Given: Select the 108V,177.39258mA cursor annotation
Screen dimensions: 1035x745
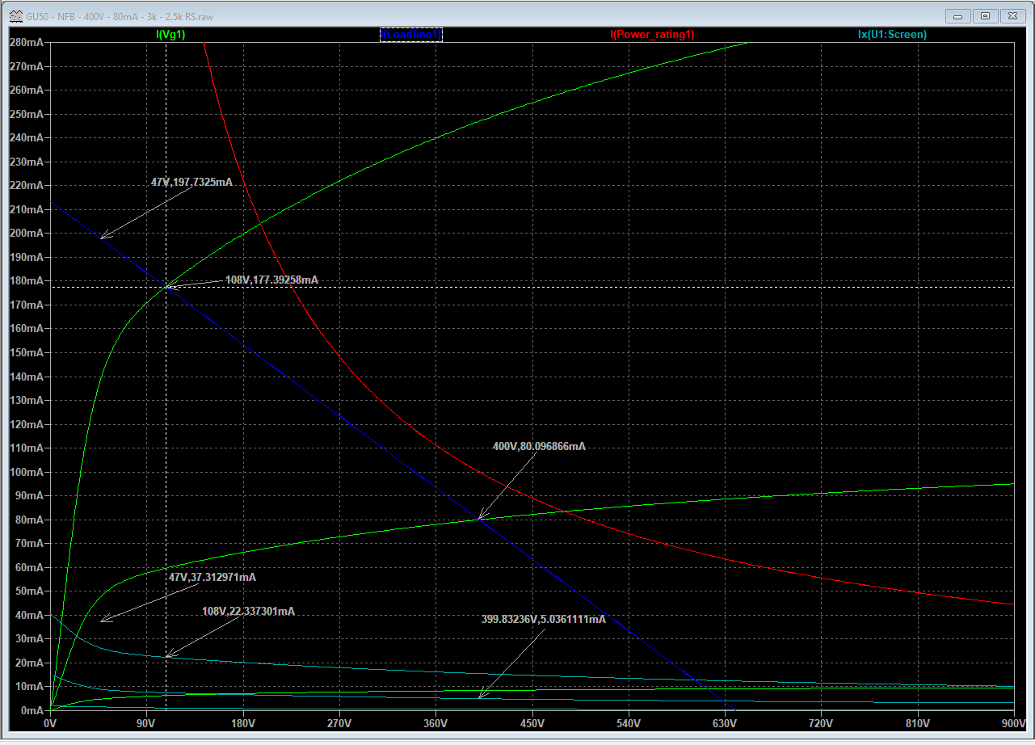Looking at the screenshot, I should [x=271, y=280].
